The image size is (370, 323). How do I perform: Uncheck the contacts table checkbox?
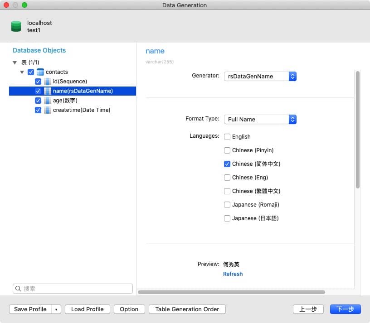coord(31,72)
